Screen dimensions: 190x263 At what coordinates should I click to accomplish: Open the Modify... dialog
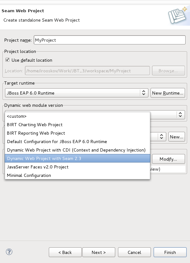[x=168, y=159]
